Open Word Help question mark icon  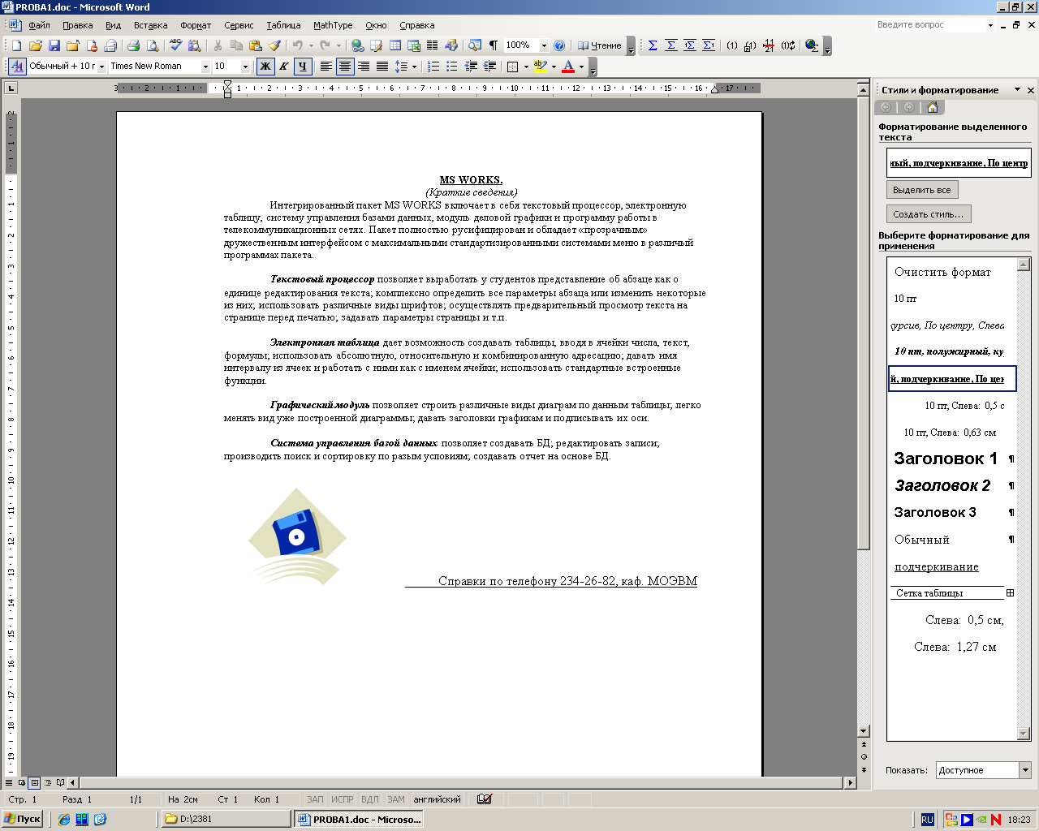[x=559, y=45]
